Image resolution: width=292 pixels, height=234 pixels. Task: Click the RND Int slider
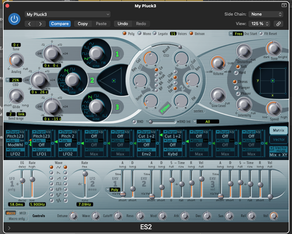click(162, 122)
